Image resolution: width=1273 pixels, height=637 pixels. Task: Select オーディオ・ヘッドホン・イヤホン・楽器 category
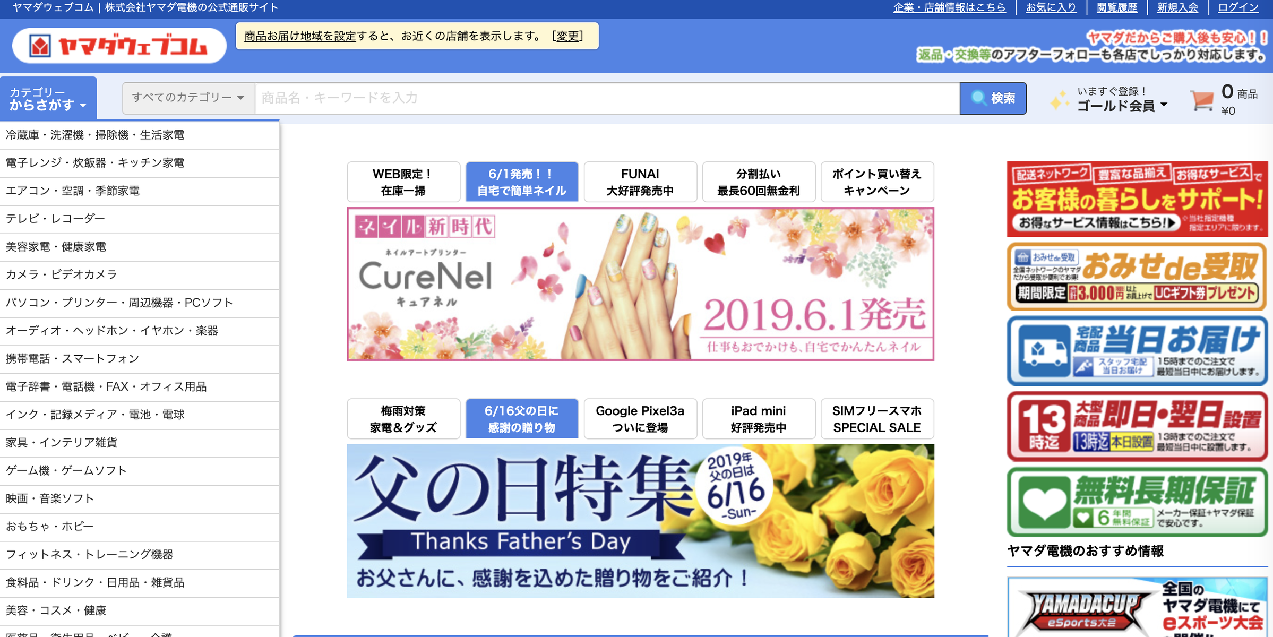click(x=139, y=331)
